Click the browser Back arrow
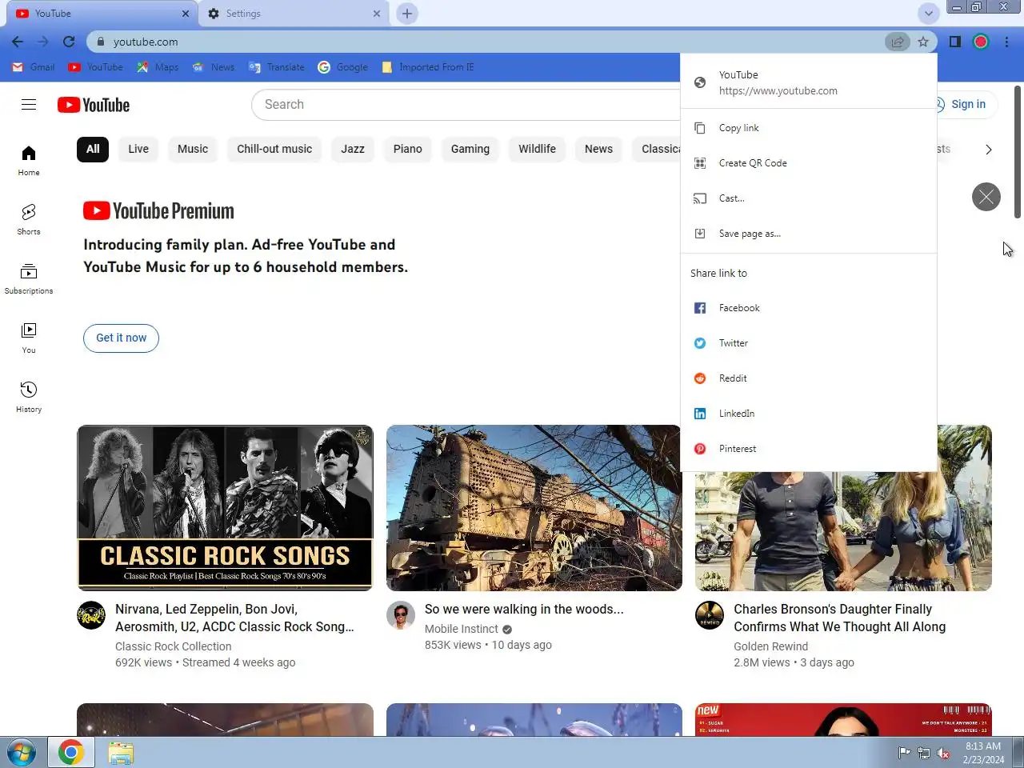Viewport: 1024px width, 768px height. point(18,42)
